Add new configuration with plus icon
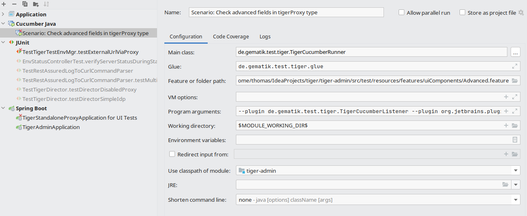The image size is (527, 216). click(x=4, y=4)
